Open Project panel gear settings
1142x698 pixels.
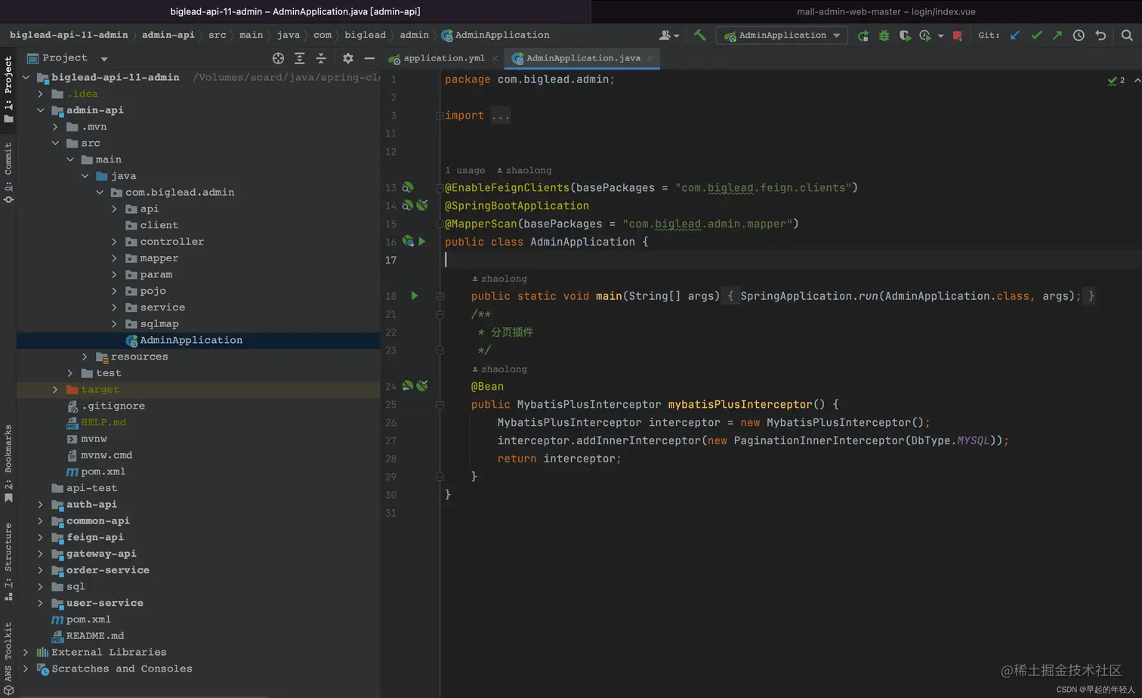(347, 58)
